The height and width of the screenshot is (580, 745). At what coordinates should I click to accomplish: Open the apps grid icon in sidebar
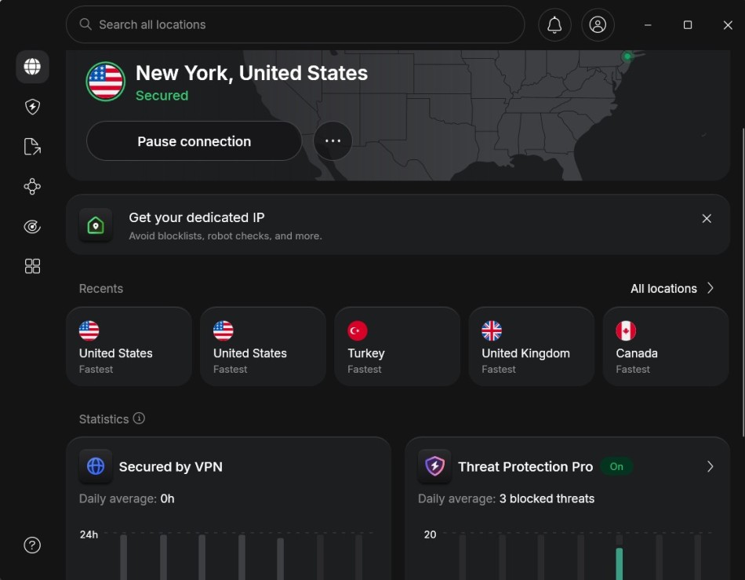coord(32,266)
